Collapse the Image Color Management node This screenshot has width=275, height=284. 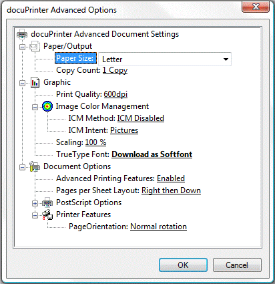tap(35, 107)
